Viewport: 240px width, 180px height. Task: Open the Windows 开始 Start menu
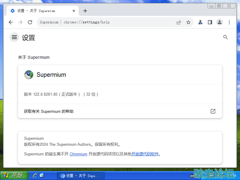(x=14, y=175)
